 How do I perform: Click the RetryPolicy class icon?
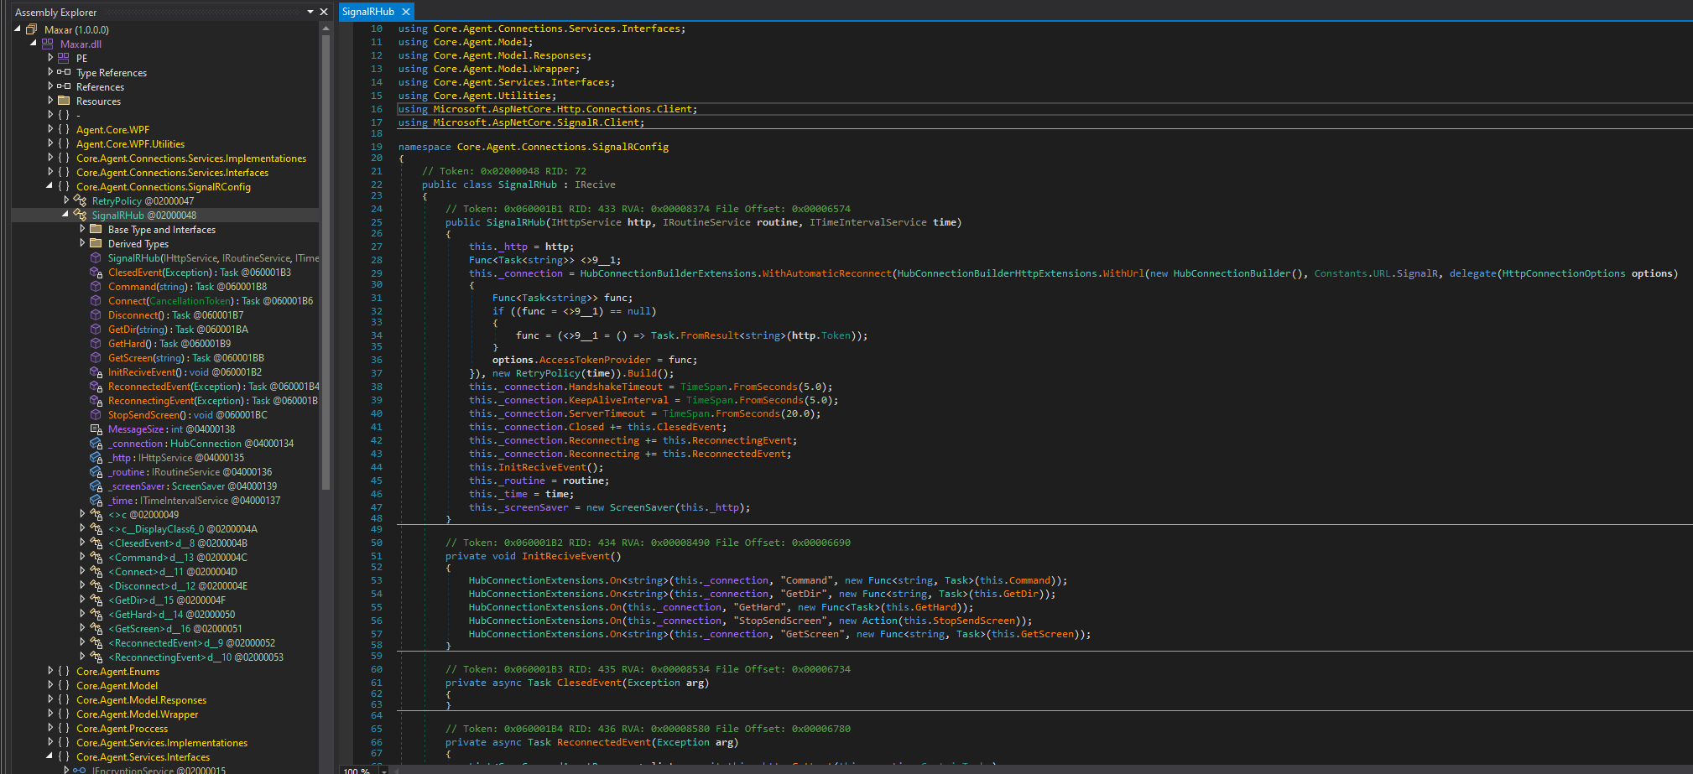(81, 200)
